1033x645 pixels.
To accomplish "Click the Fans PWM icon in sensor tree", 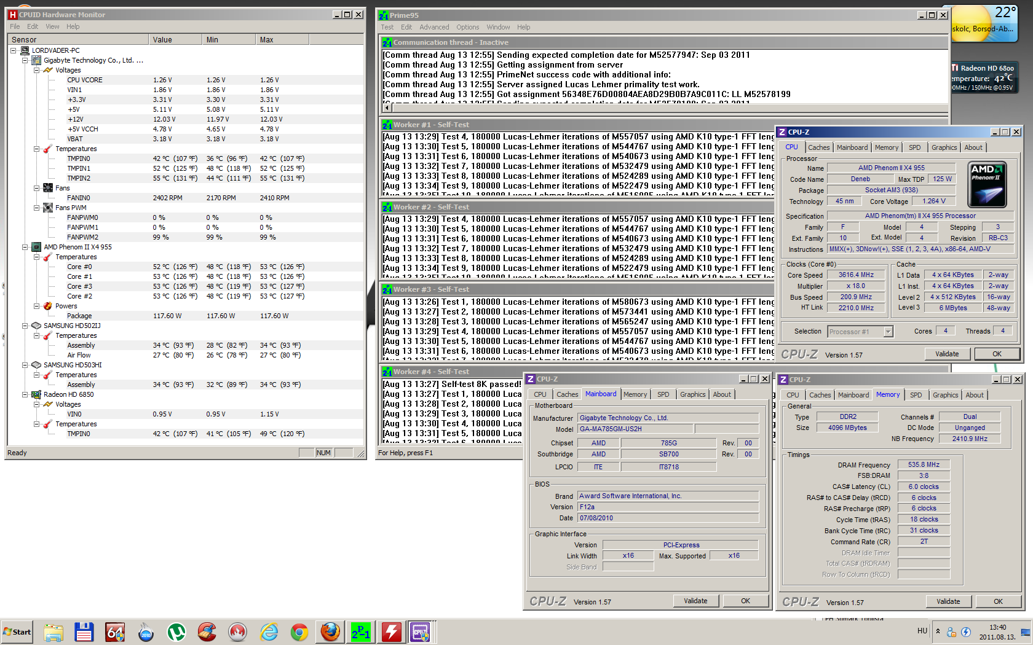I will 48,208.
